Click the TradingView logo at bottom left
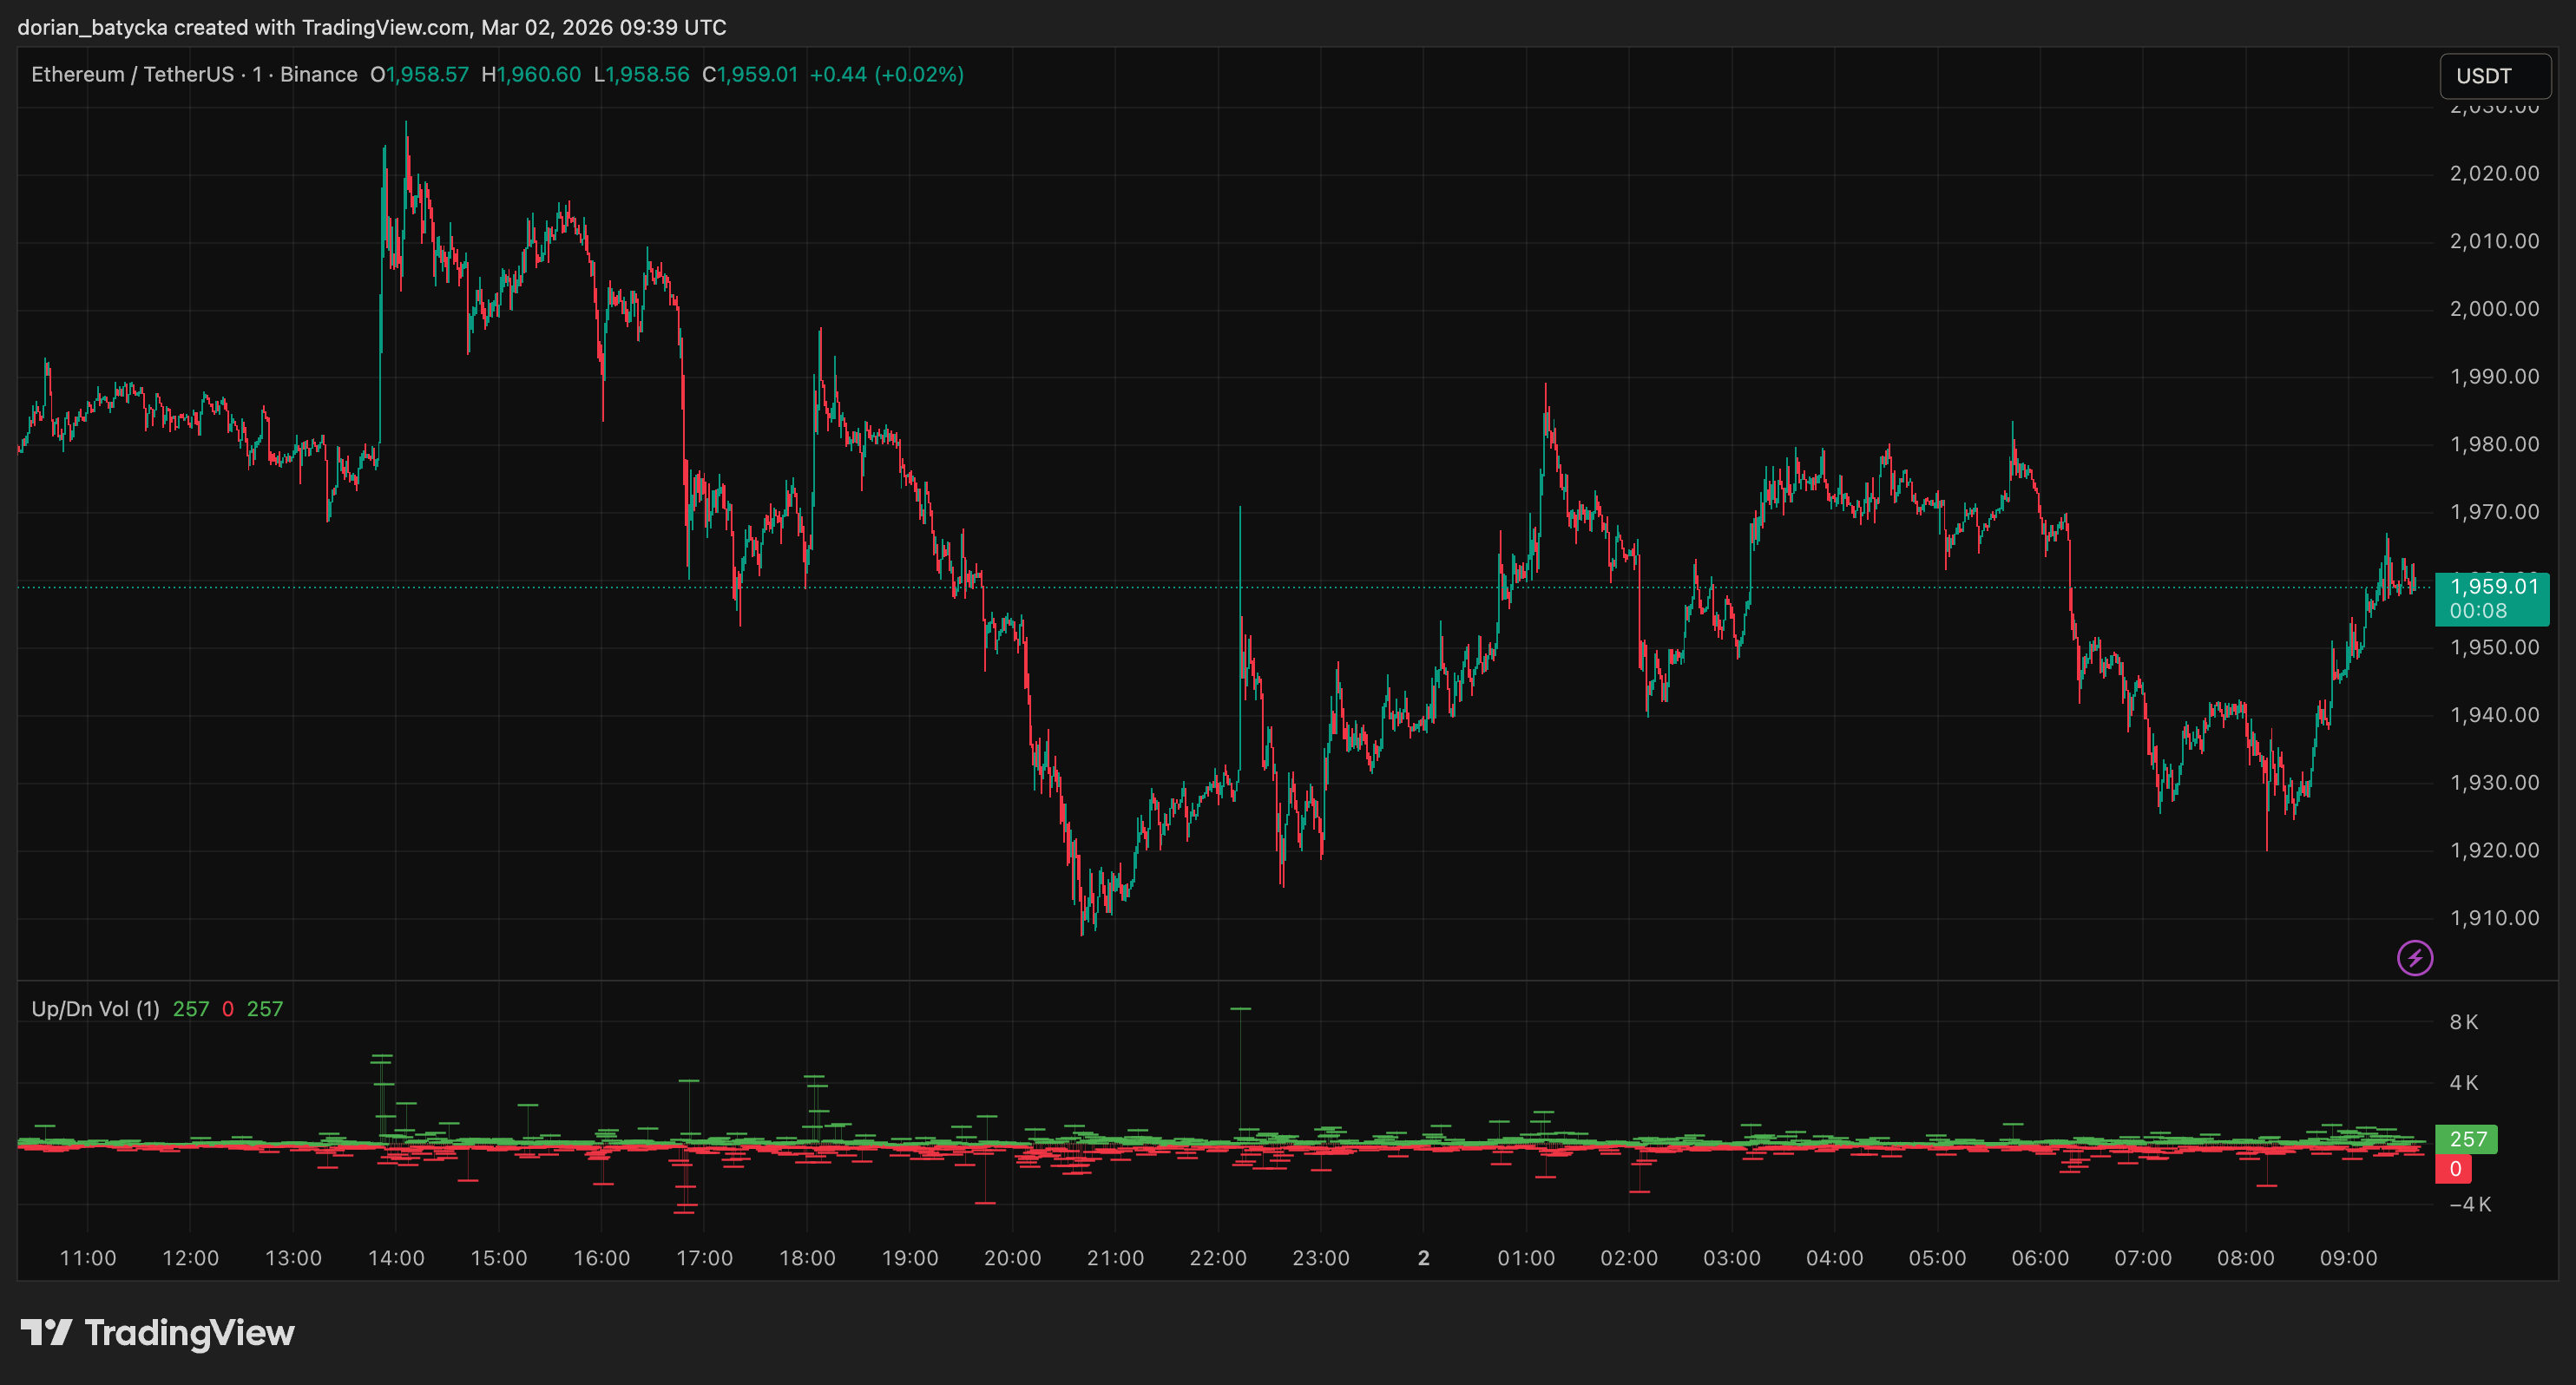 pos(158,1333)
